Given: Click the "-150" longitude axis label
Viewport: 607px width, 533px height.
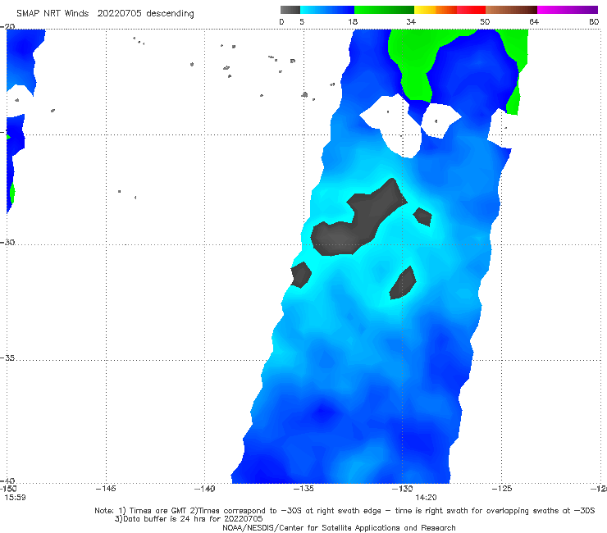Looking at the screenshot, I should click(x=8, y=489).
